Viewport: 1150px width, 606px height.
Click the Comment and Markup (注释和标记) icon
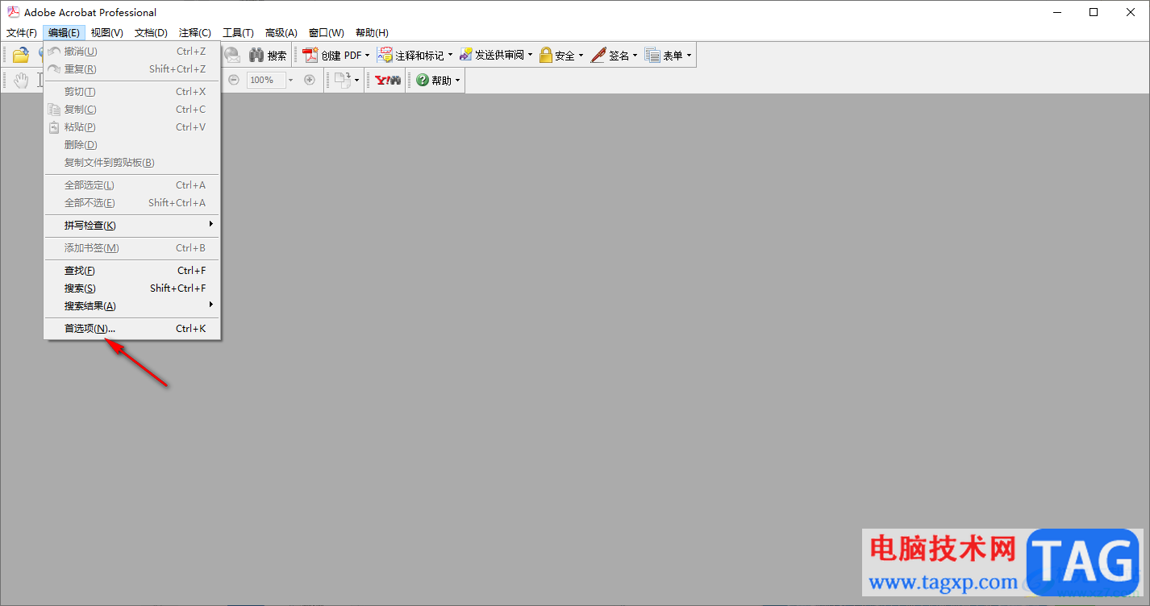[385, 56]
